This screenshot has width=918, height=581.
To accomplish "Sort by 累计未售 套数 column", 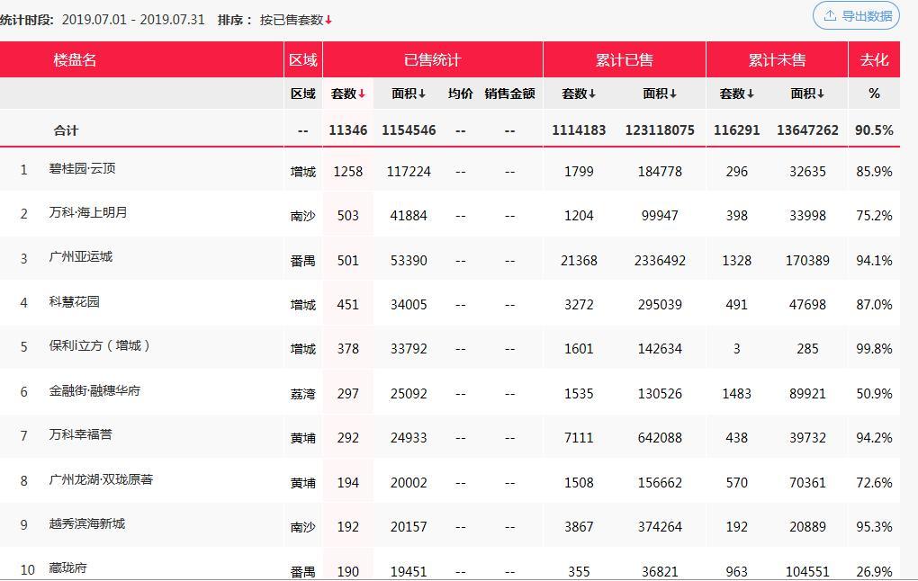I will coord(736,94).
